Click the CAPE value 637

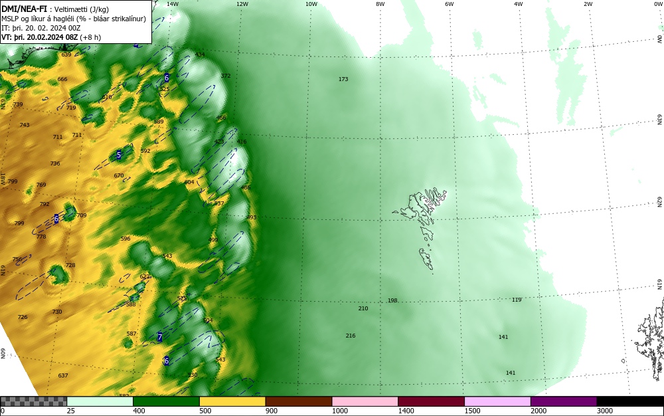click(63, 375)
